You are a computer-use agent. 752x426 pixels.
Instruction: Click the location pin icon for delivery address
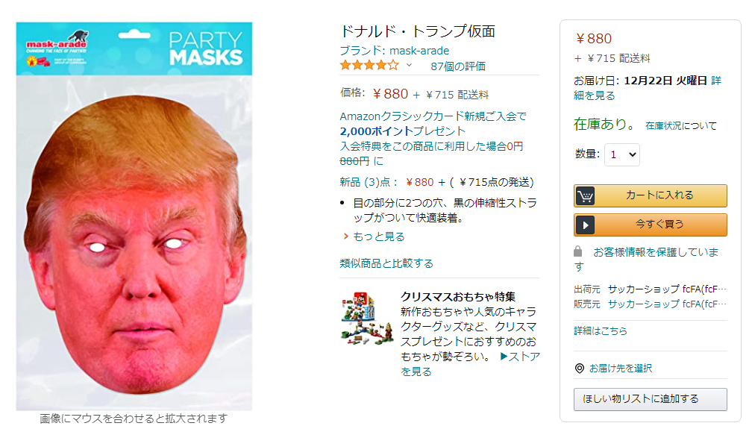[x=580, y=369]
